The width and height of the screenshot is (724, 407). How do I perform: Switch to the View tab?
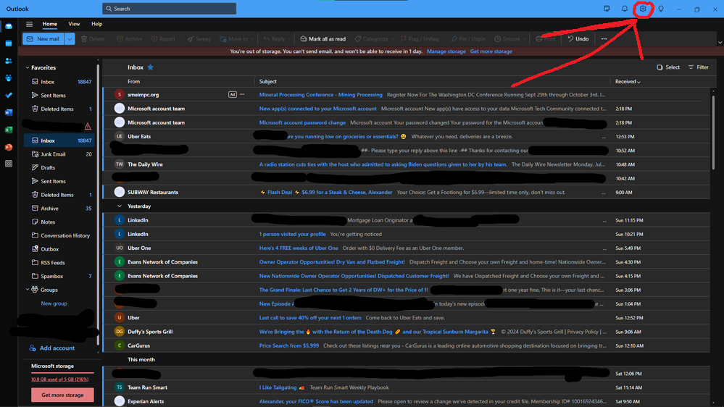coord(74,24)
